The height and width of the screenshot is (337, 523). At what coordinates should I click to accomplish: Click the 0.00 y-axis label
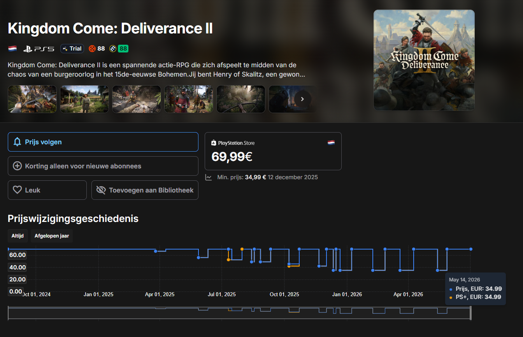16,291
